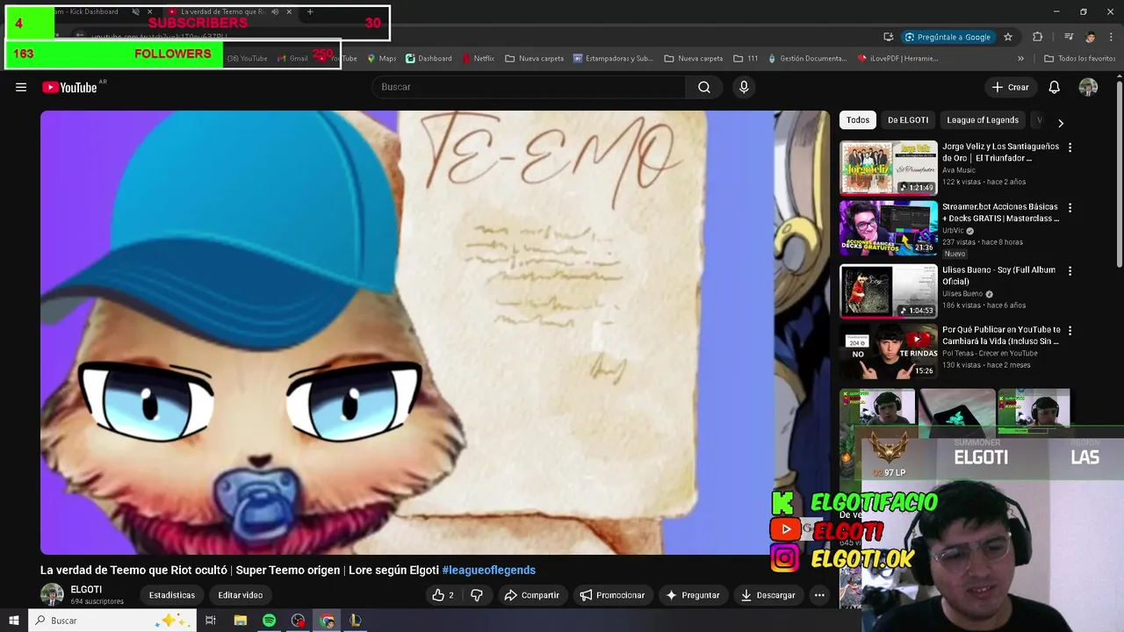The height and width of the screenshot is (632, 1124).
Task: Click the Descargar button
Action: 767,595
